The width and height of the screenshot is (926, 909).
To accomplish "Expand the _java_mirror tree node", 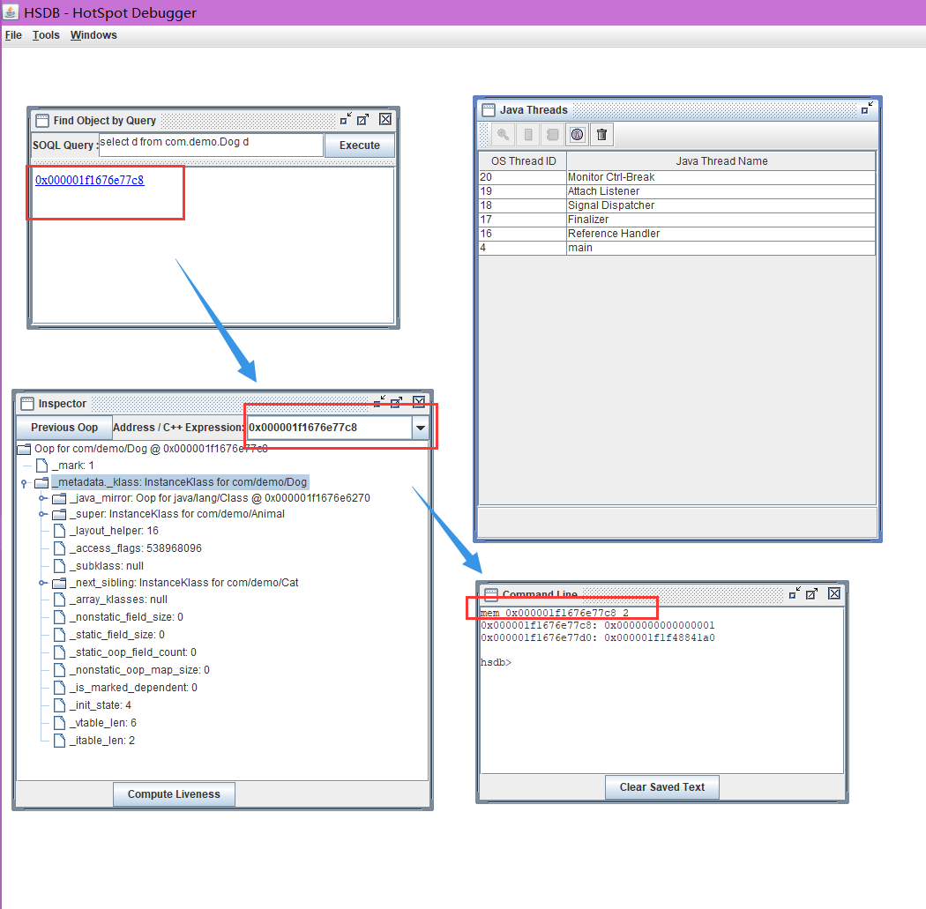I will tap(41, 498).
